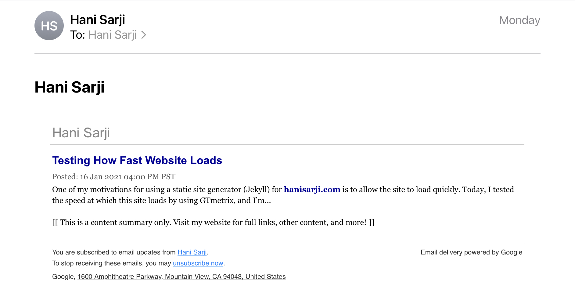This screenshot has height=291, width=575.
Task: Open Testing How Fast Website Loads article
Action: (x=137, y=160)
